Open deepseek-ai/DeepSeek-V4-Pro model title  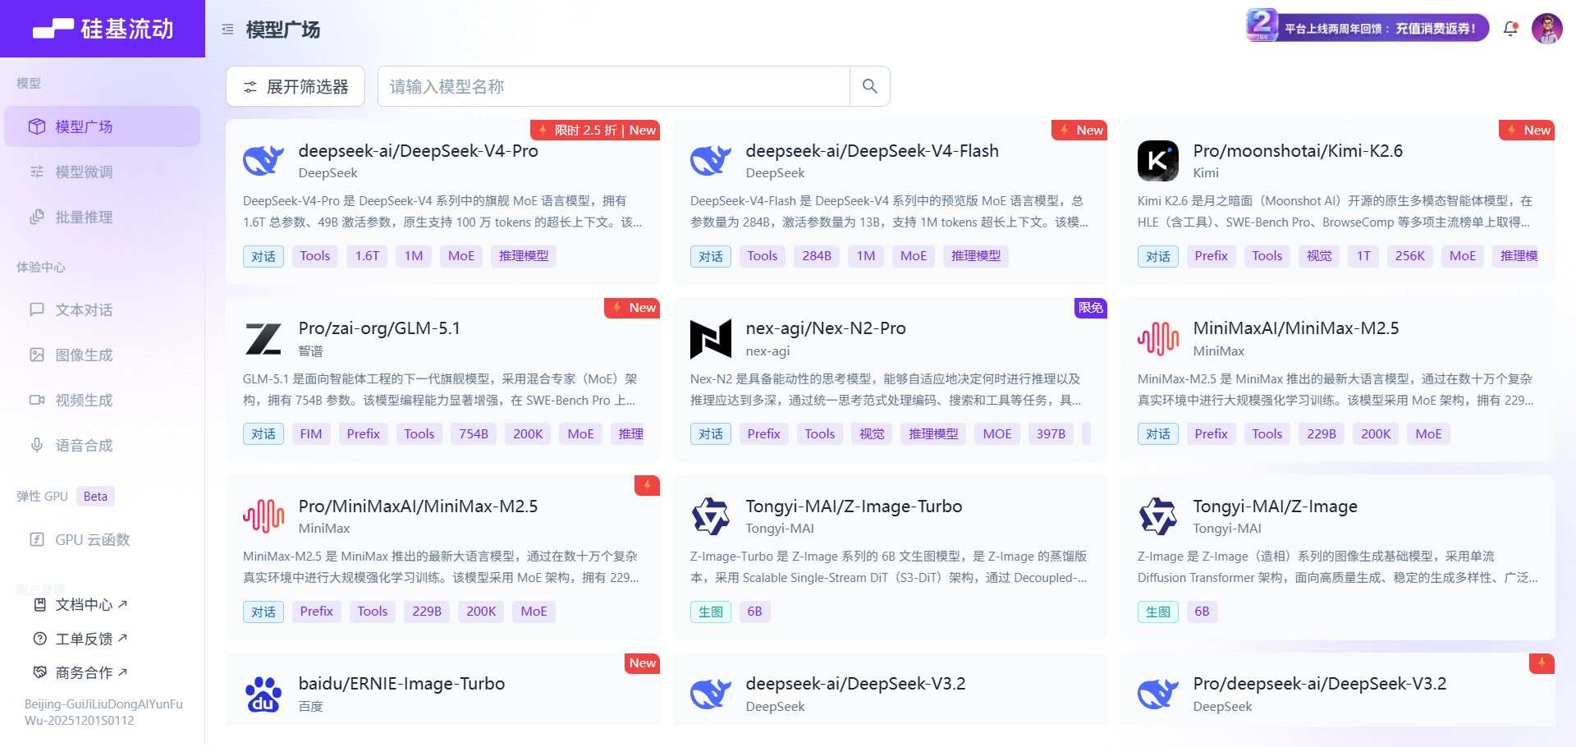[x=419, y=151]
